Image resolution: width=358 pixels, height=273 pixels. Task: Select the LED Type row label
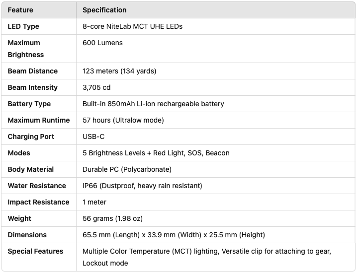[x=23, y=26]
